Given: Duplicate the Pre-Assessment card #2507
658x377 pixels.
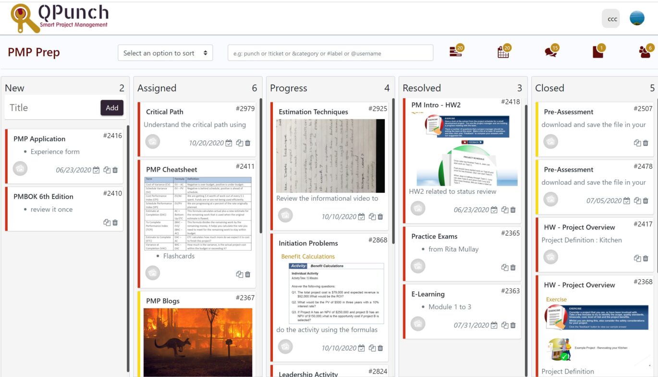Looking at the screenshot, I should tap(635, 143).
